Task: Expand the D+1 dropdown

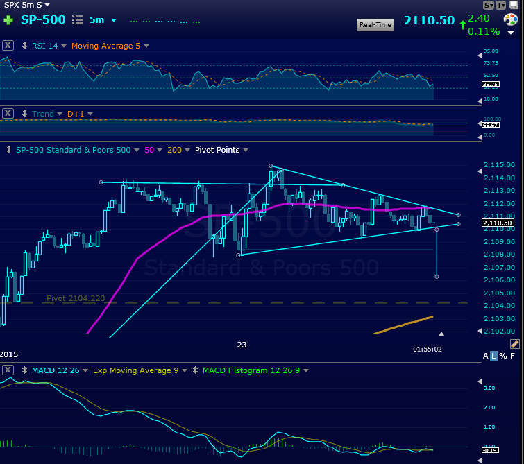Action: 90,114
